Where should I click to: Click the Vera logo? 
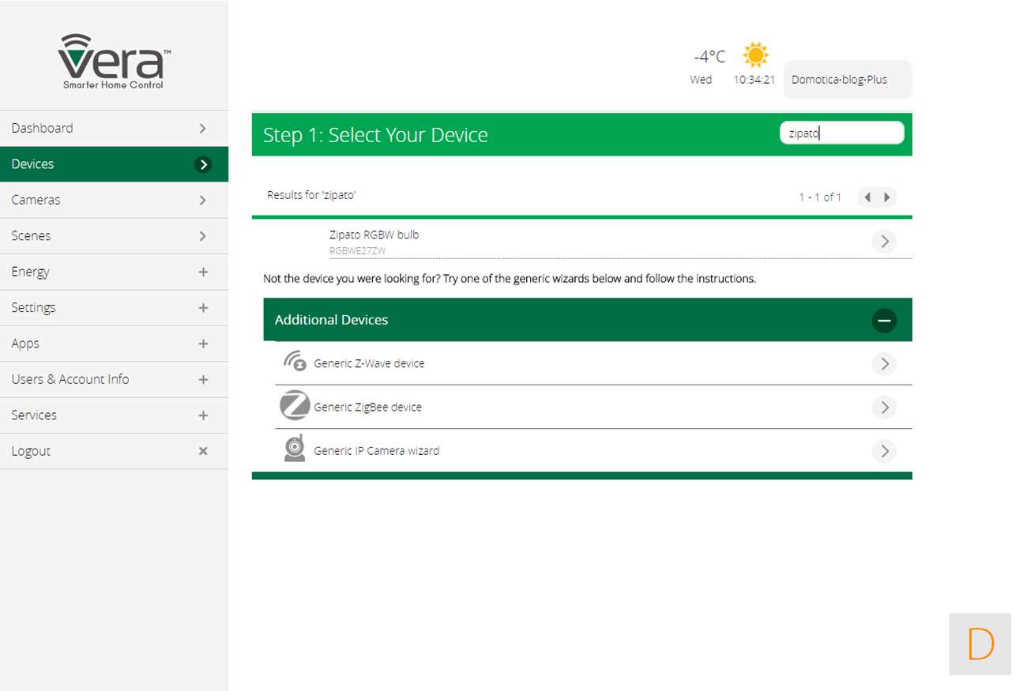[114, 62]
